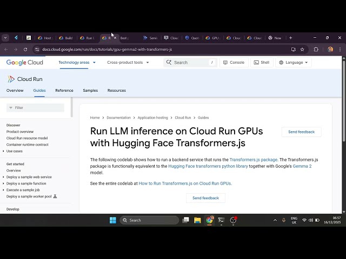Open the volume control tray icon
This screenshot has height=259, width=346.
311,220
